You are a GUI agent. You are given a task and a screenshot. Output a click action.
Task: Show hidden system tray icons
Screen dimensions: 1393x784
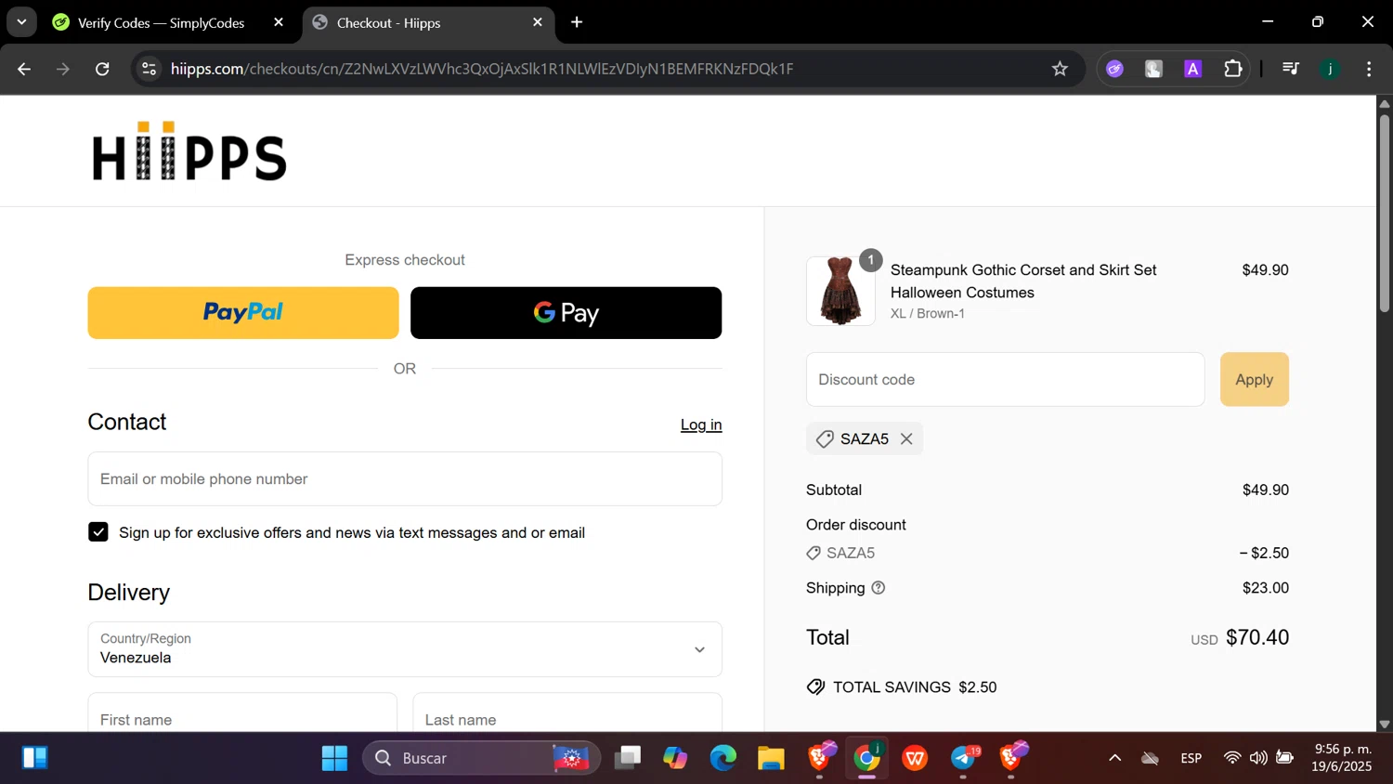pos(1114,758)
